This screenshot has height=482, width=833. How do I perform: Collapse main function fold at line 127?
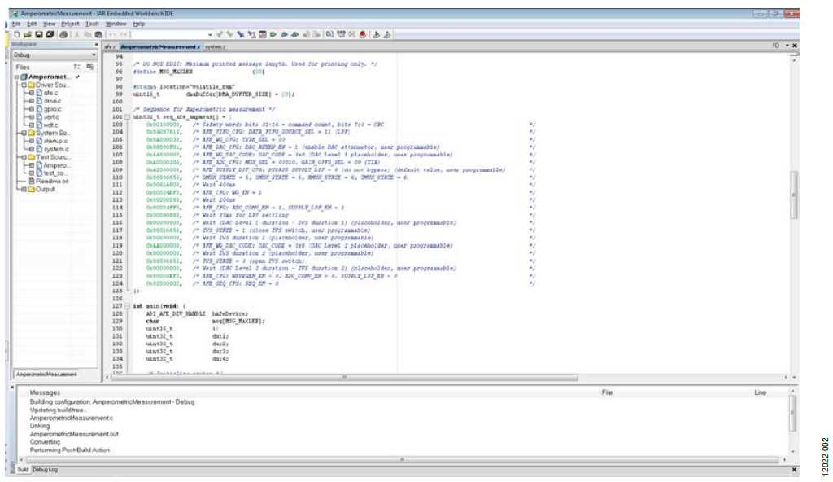(128, 305)
